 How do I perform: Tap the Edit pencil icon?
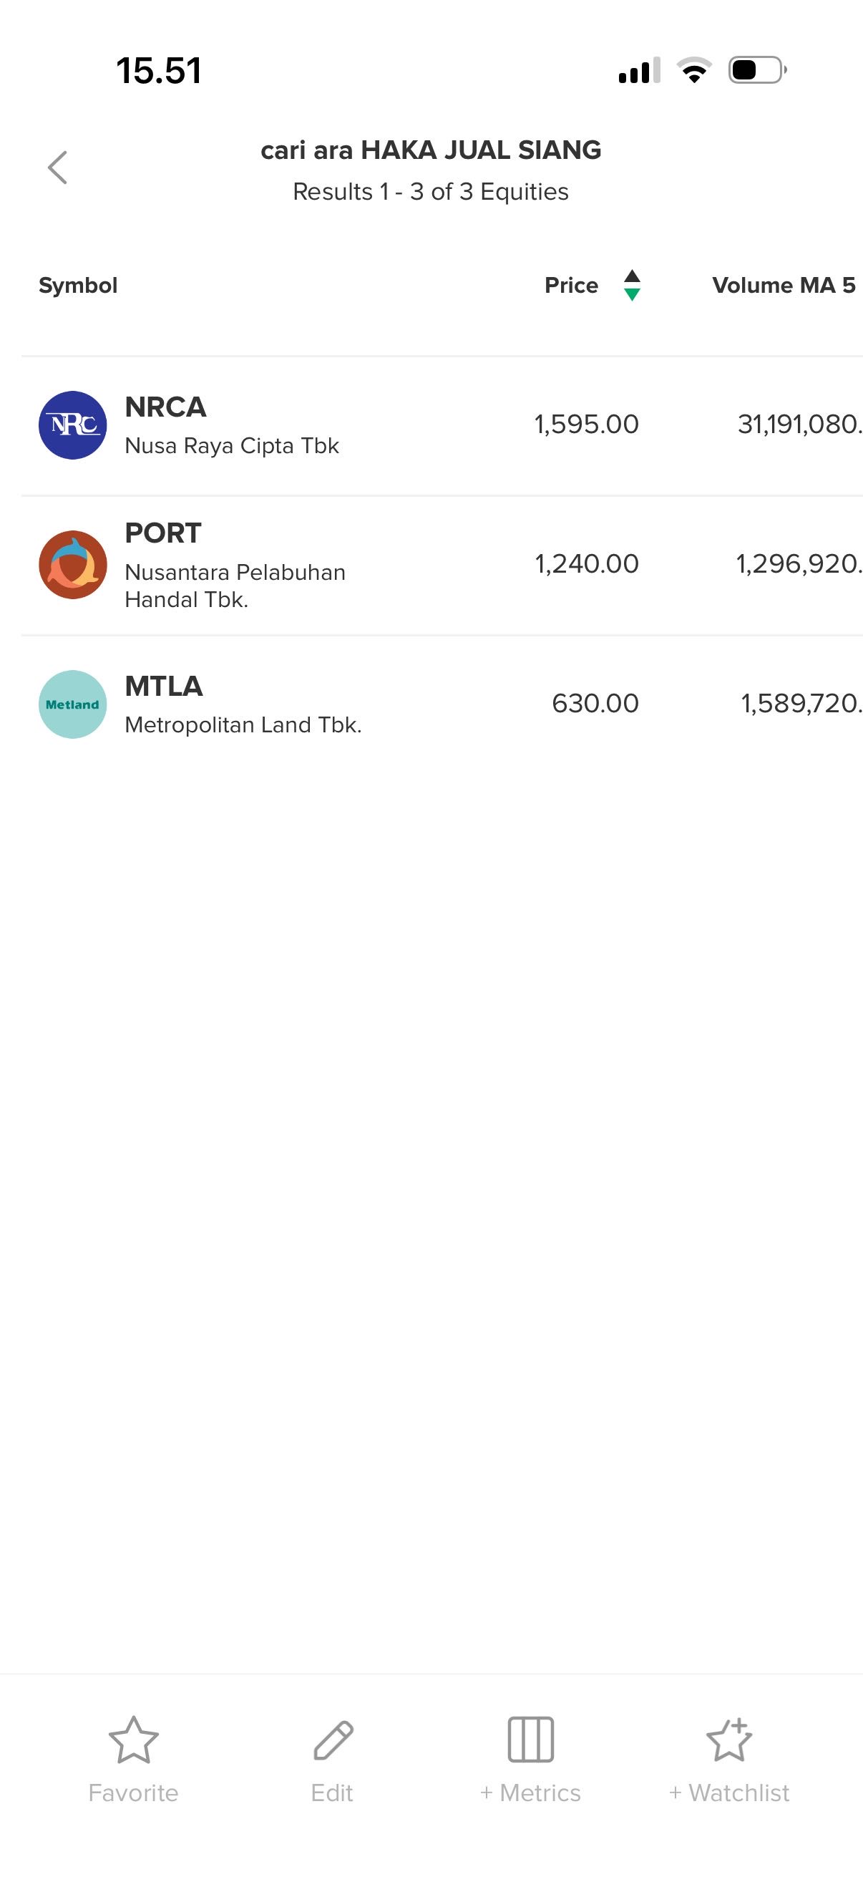point(333,1740)
